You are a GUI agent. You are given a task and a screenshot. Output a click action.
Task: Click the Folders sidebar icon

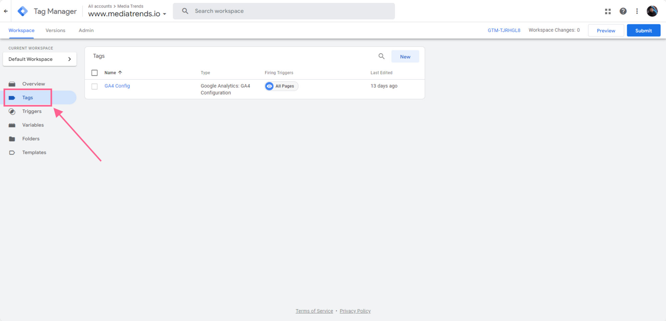[x=12, y=139]
